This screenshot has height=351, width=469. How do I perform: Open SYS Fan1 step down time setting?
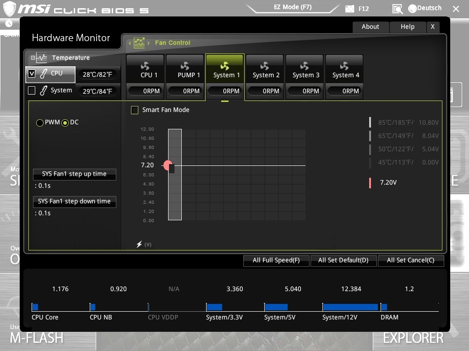pos(74,202)
